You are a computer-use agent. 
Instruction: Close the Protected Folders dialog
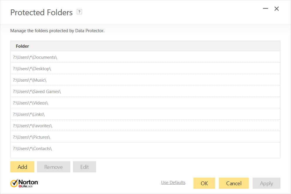pos(276,9)
